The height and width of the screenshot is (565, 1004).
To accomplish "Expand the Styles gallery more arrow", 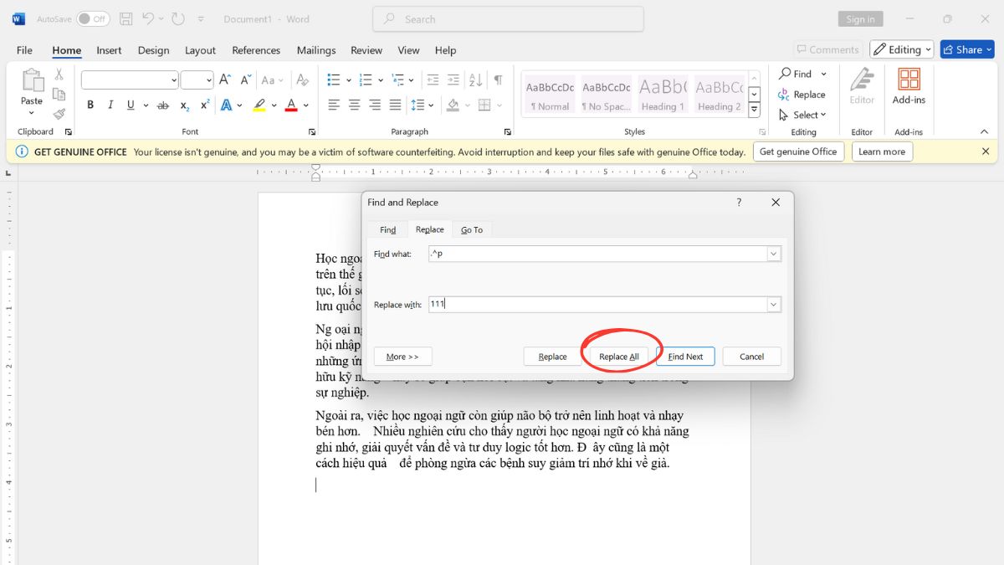I will pos(754,110).
